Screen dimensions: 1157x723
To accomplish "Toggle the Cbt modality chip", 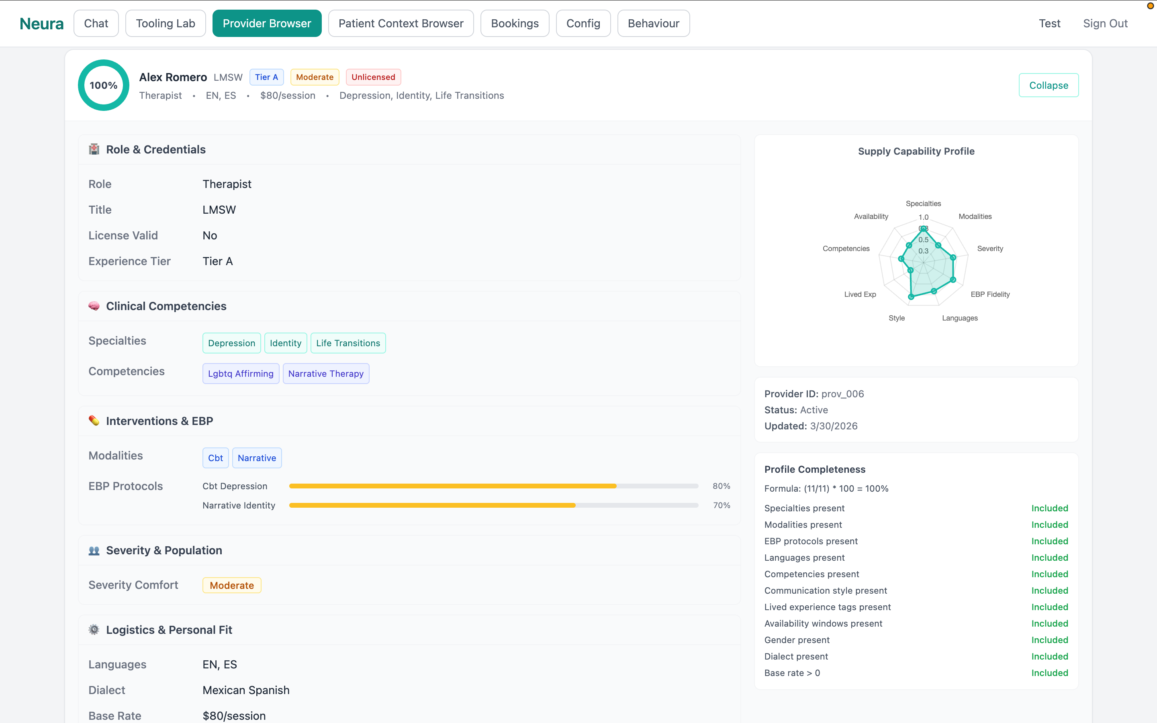I will (215, 457).
